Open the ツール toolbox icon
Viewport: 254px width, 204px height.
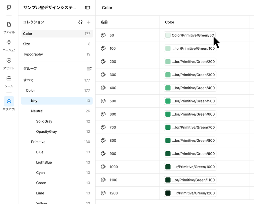(9, 78)
